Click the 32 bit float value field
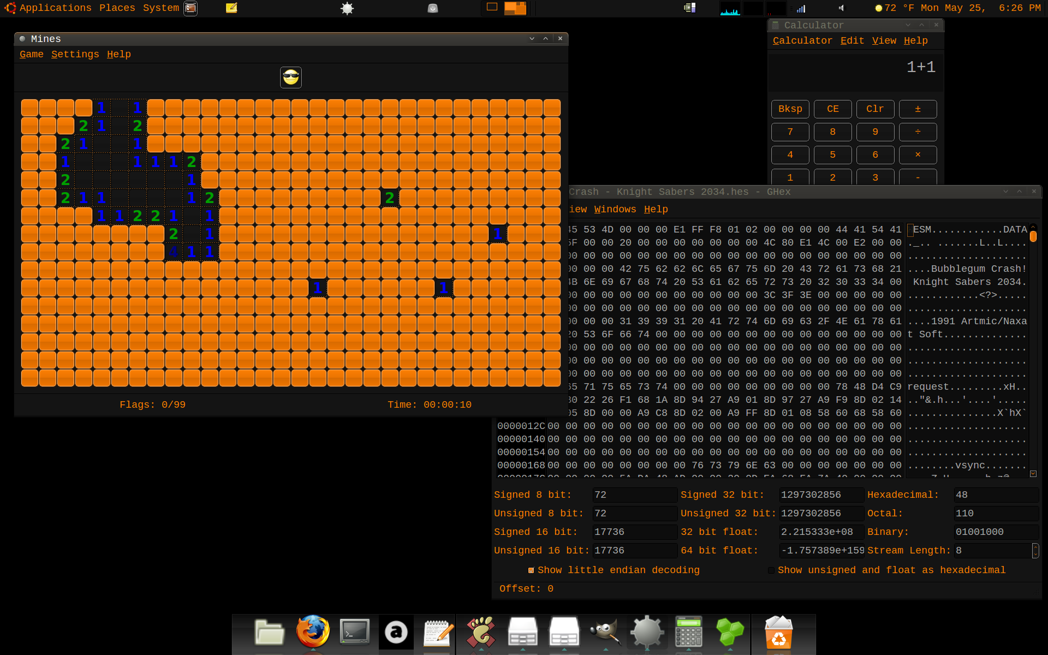Image resolution: width=1048 pixels, height=655 pixels. coord(821,532)
